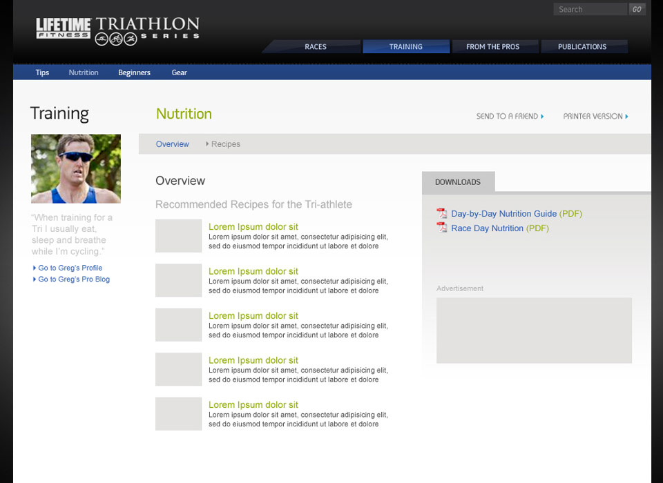Open the second Lorem Ipsum dolor sit recipe title
The width and height of the screenshot is (663, 483).
pyautogui.click(x=253, y=271)
